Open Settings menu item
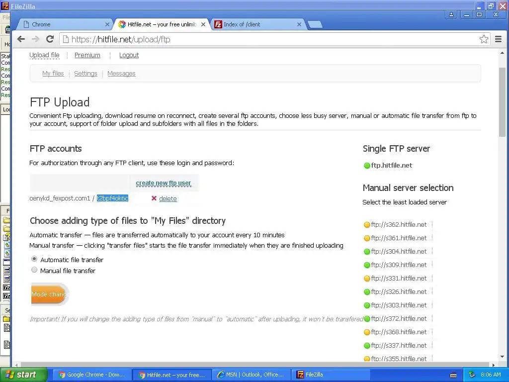 coord(85,74)
